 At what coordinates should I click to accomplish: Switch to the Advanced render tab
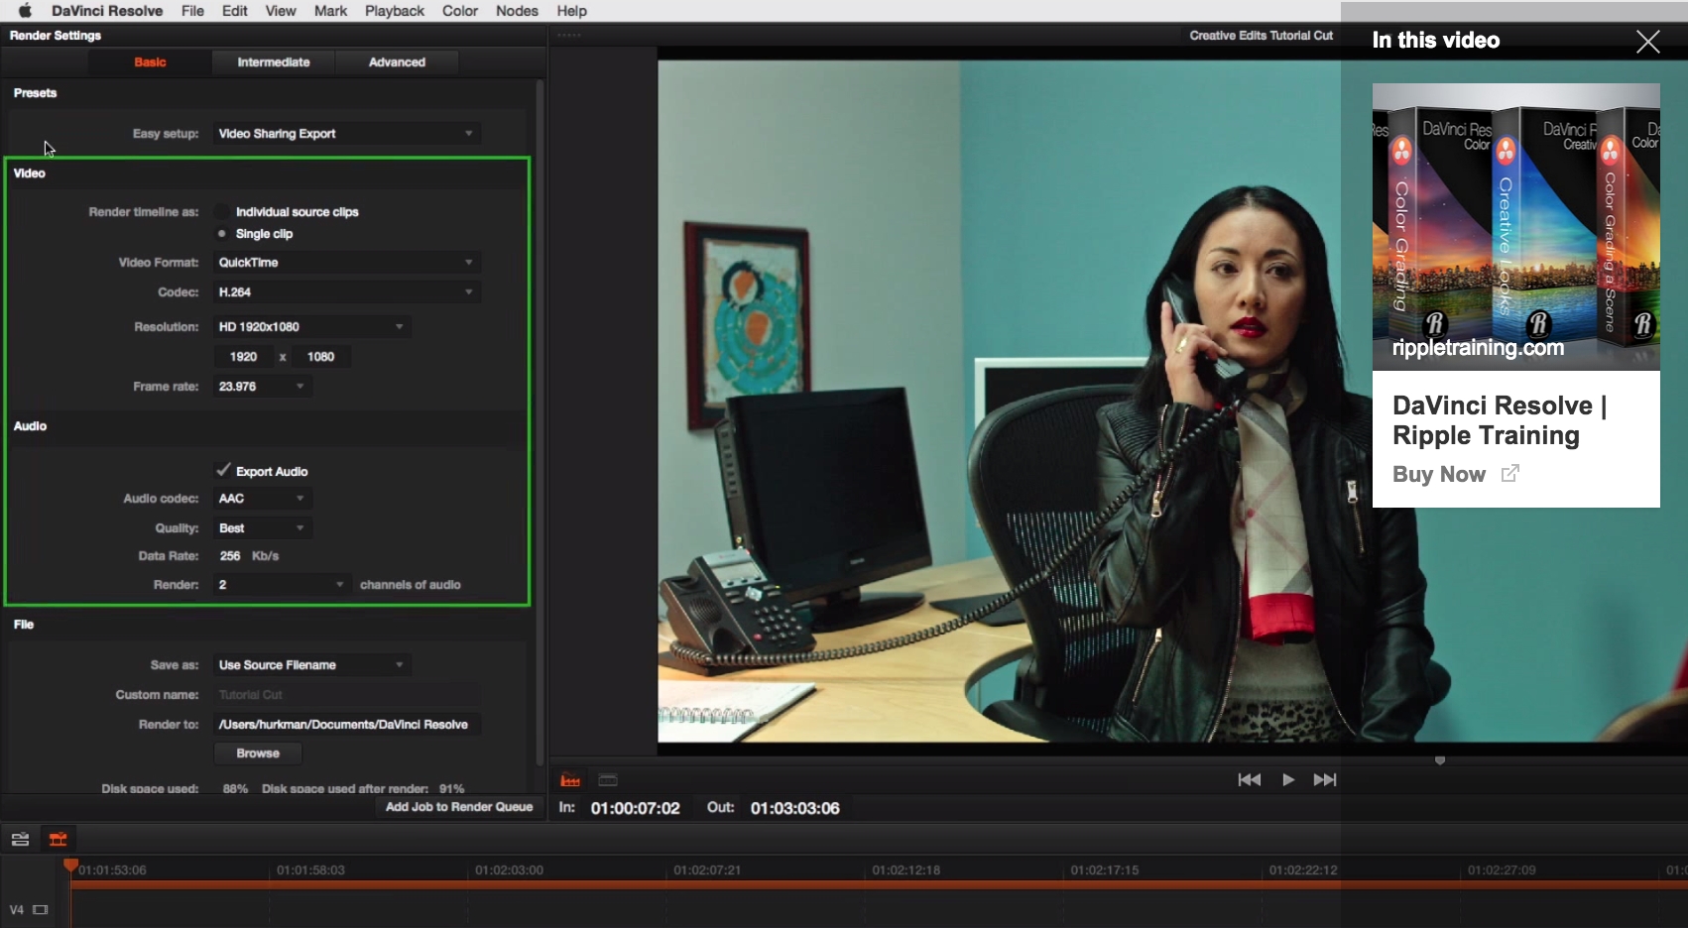pos(397,61)
